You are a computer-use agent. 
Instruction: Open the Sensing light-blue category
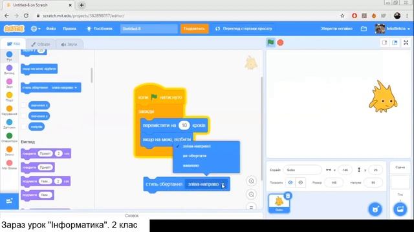click(9, 122)
